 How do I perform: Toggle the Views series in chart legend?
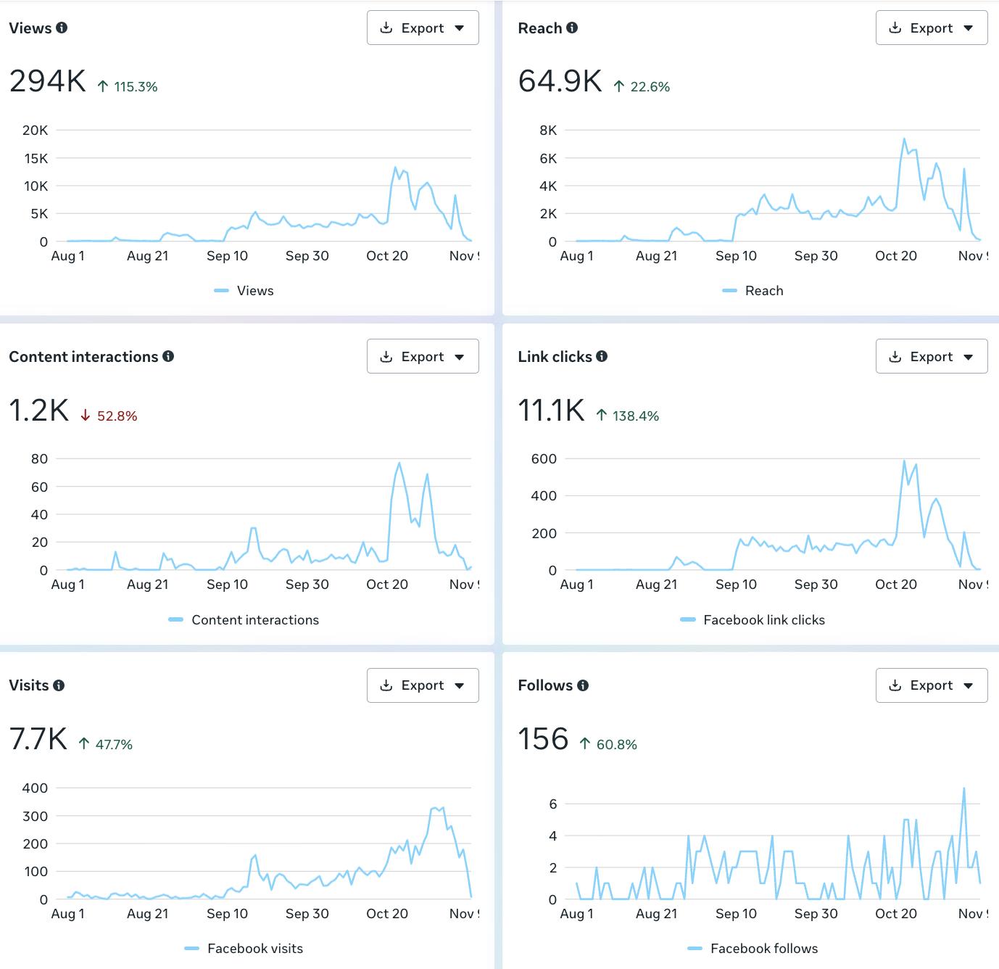pyautogui.click(x=245, y=291)
